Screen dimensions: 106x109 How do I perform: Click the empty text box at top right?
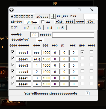click(x=90, y=16)
